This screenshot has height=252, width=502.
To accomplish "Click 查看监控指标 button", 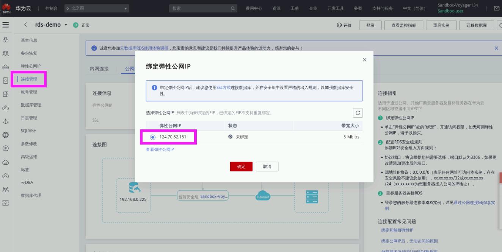I will pyautogui.click(x=403, y=25).
